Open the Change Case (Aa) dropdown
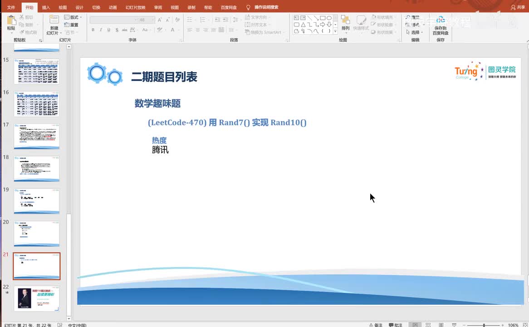This screenshot has width=529, height=327. tap(146, 30)
